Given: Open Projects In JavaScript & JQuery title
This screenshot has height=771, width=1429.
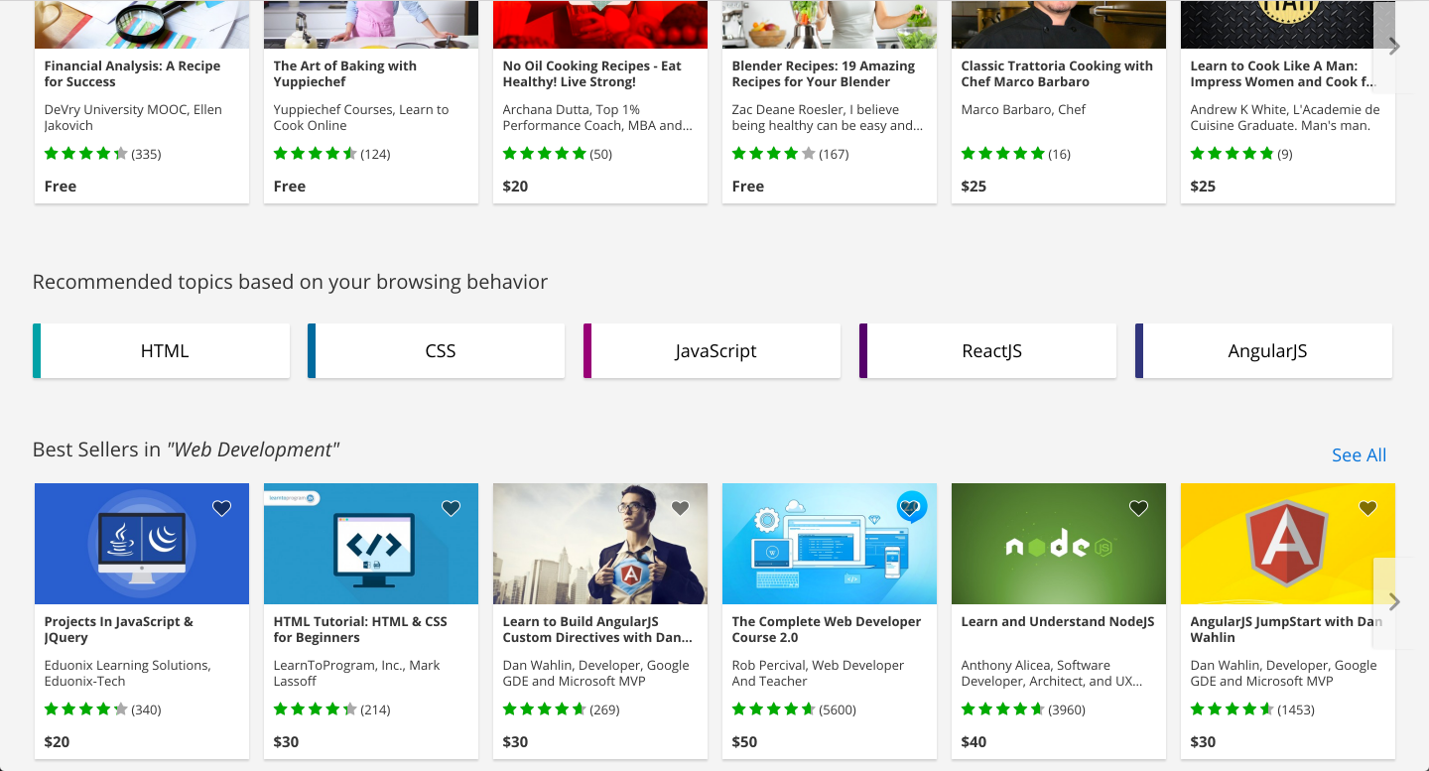Looking at the screenshot, I should [x=118, y=629].
